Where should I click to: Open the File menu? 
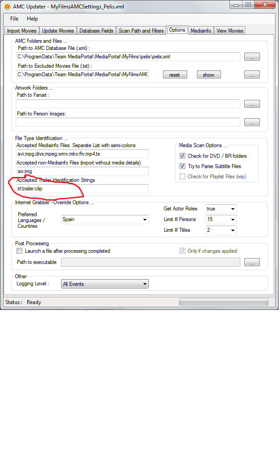tap(14, 19)
